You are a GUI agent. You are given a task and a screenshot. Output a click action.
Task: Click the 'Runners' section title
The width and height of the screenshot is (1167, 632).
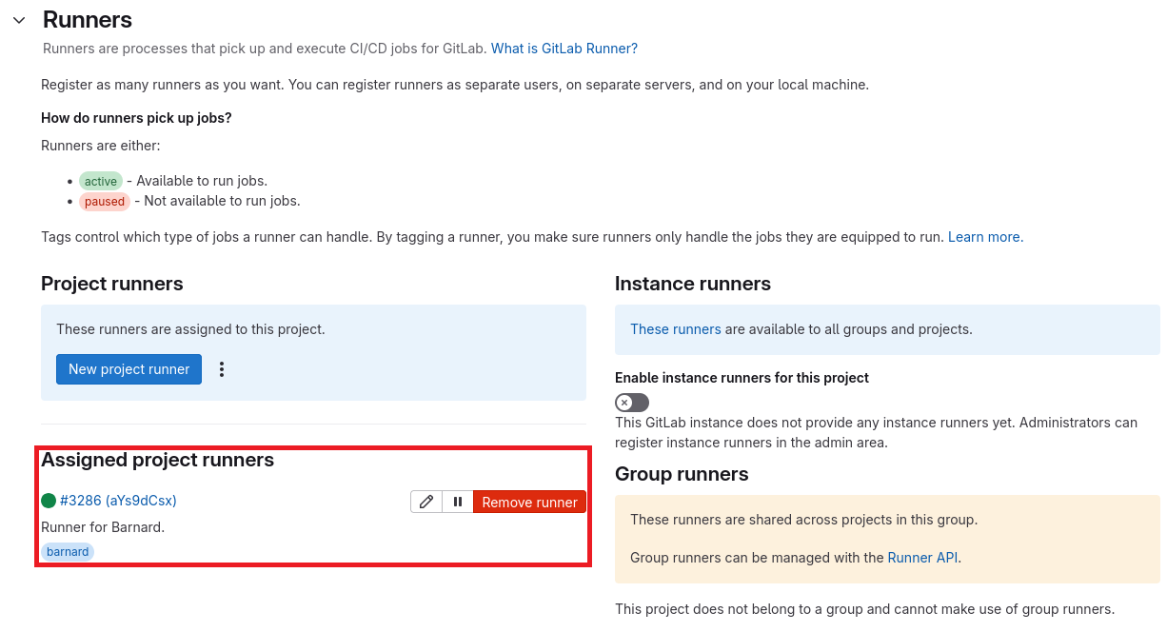point(88,20)
